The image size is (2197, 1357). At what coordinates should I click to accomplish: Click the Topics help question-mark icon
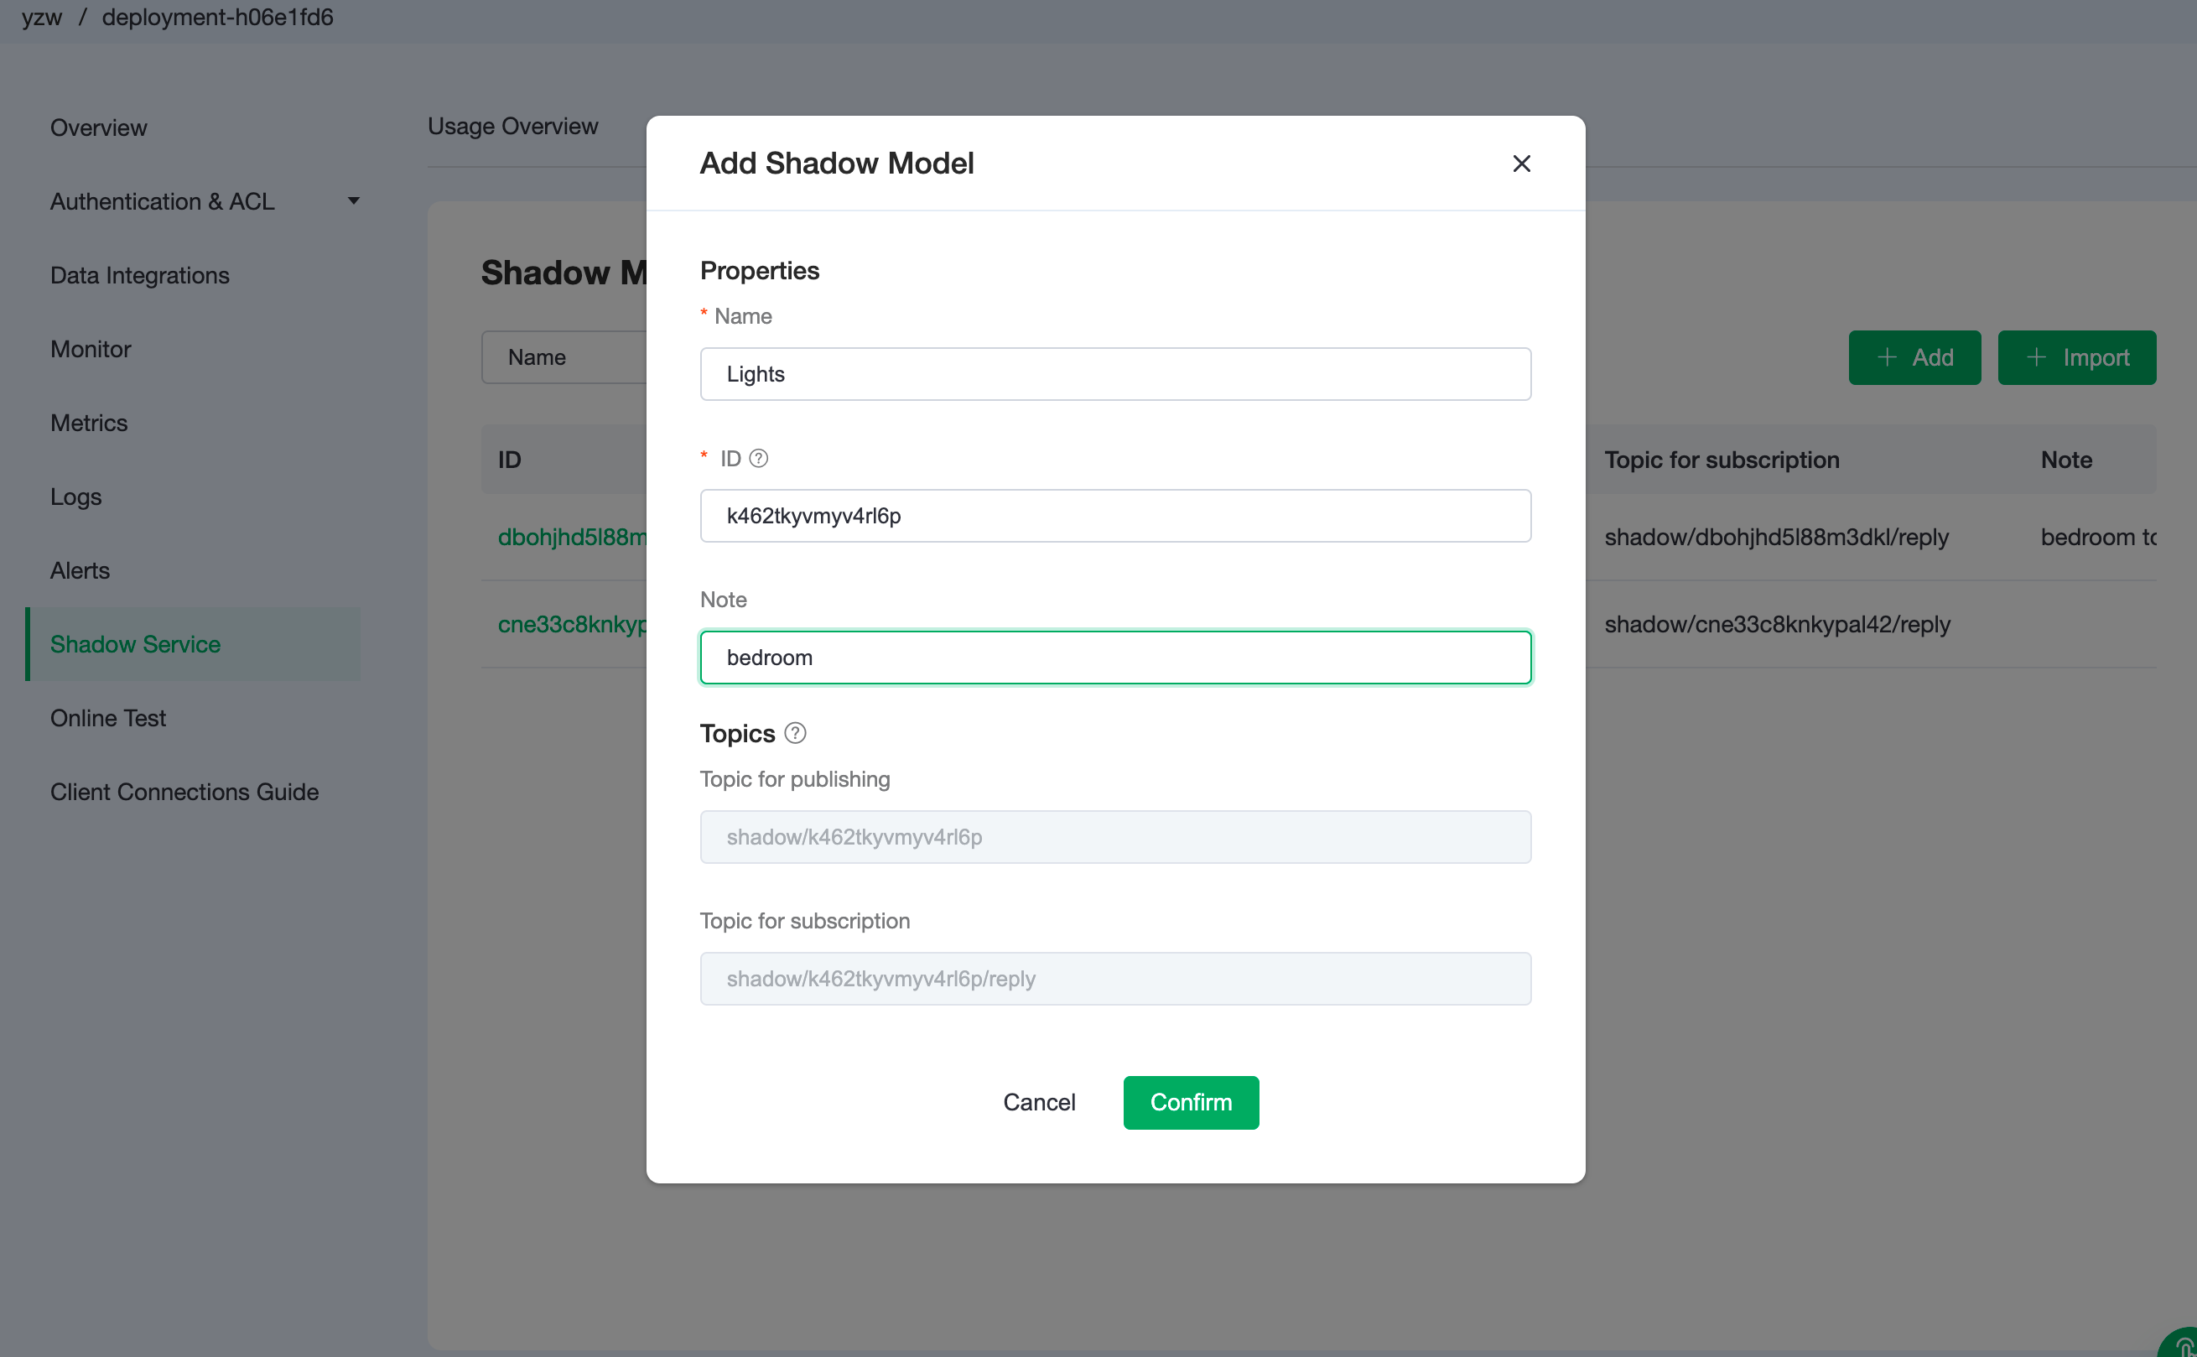(x=795, y=733)
